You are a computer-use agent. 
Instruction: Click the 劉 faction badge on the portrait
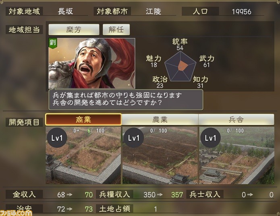coord(53,43)
